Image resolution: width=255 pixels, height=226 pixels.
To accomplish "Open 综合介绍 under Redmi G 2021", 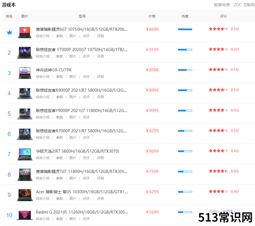I will coord(43,219).
